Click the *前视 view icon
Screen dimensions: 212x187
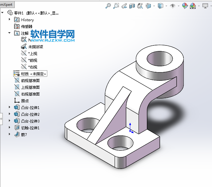24,60
